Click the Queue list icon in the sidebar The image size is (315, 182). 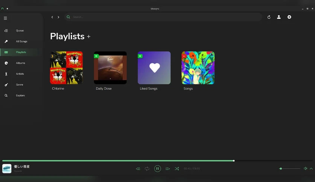tap(6, 31)
